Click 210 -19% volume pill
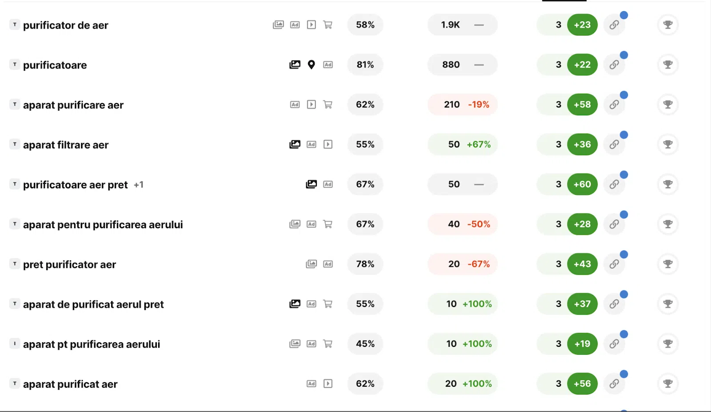711x412 pixels. coord(463,105)
